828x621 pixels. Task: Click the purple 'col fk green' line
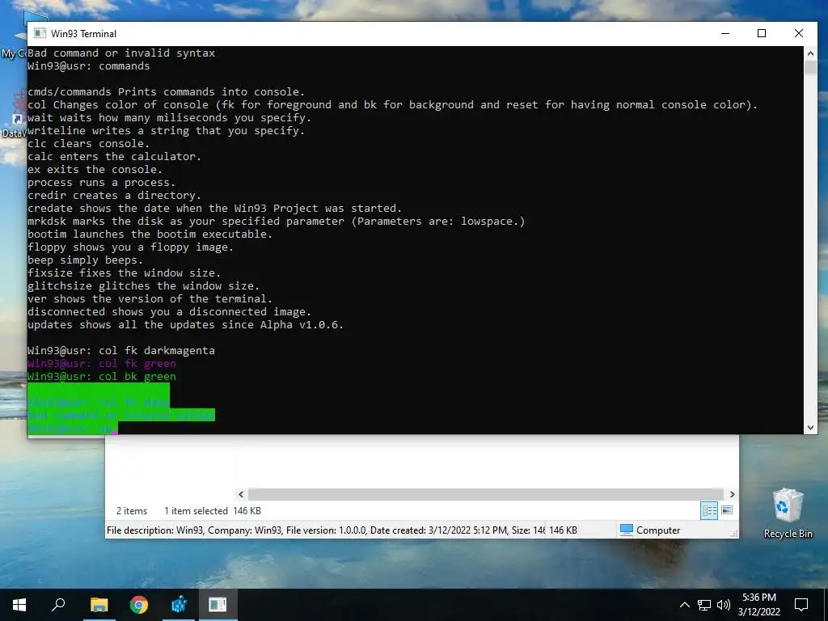(101, 363)
